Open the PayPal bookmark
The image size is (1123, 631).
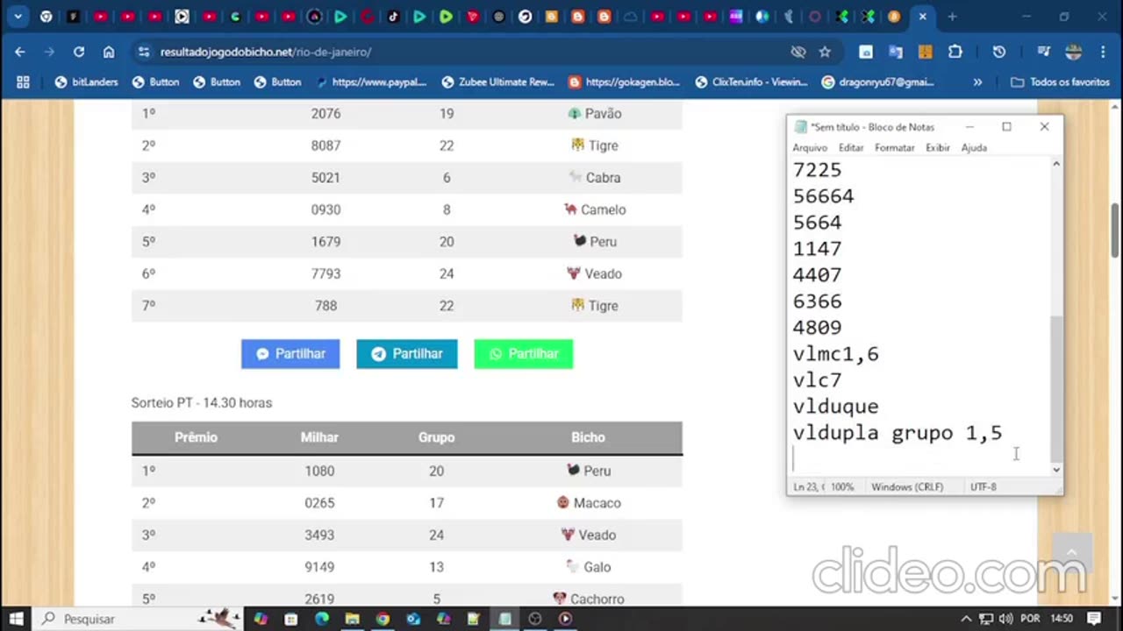(371, 82)
